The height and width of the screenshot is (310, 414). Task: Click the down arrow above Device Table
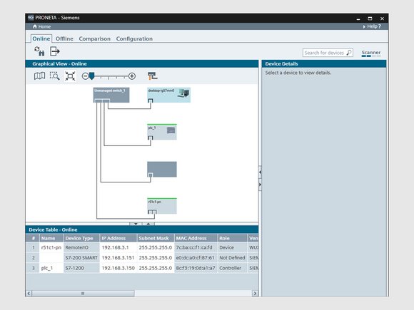(x=136, y=224)
